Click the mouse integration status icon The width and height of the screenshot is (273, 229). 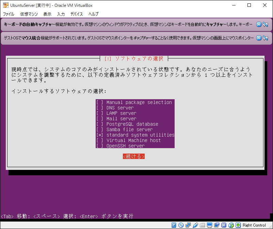231,225
